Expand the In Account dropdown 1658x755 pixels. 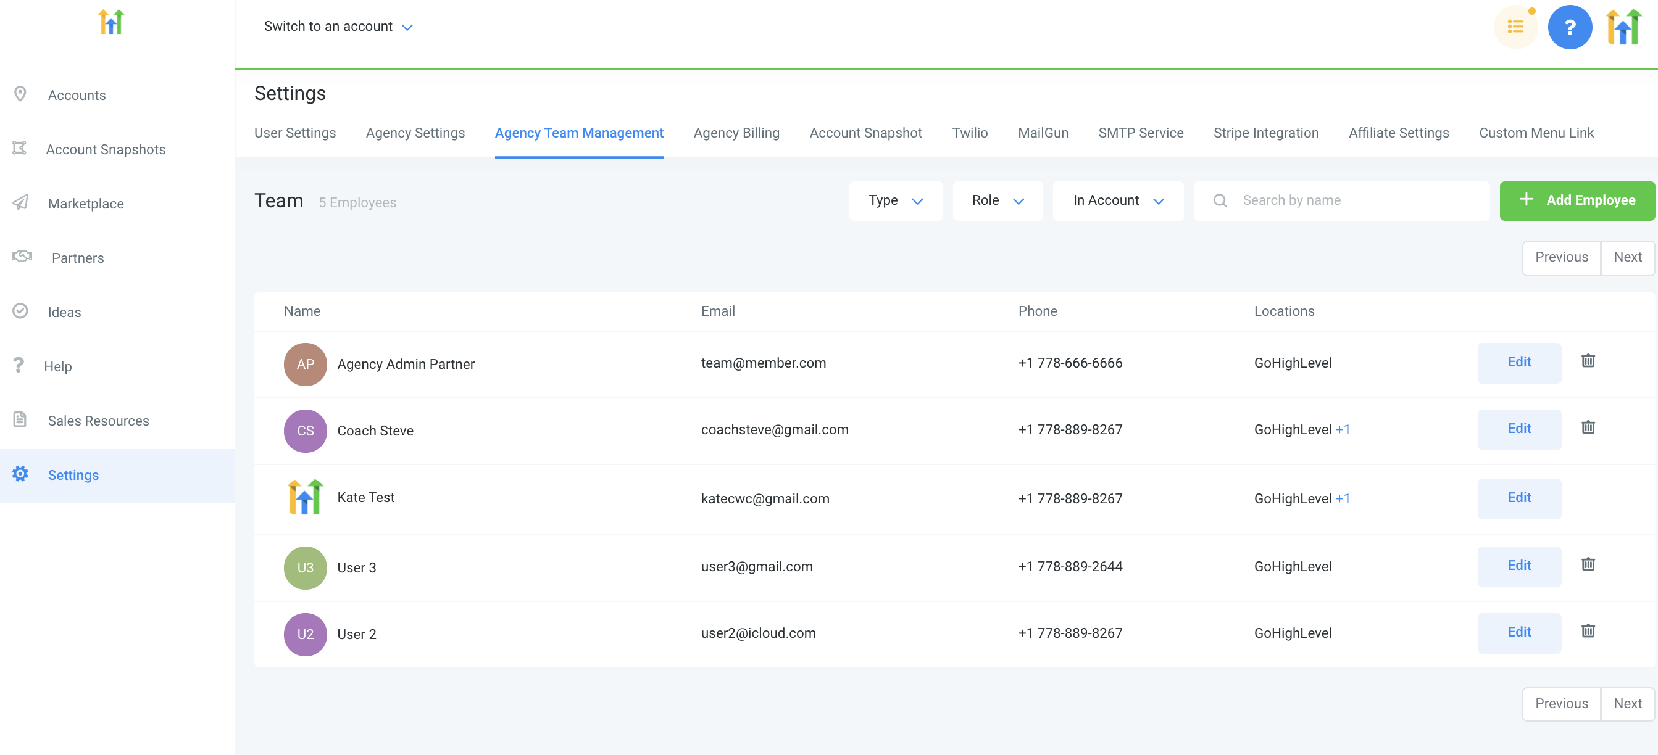tap(1117, 200)
